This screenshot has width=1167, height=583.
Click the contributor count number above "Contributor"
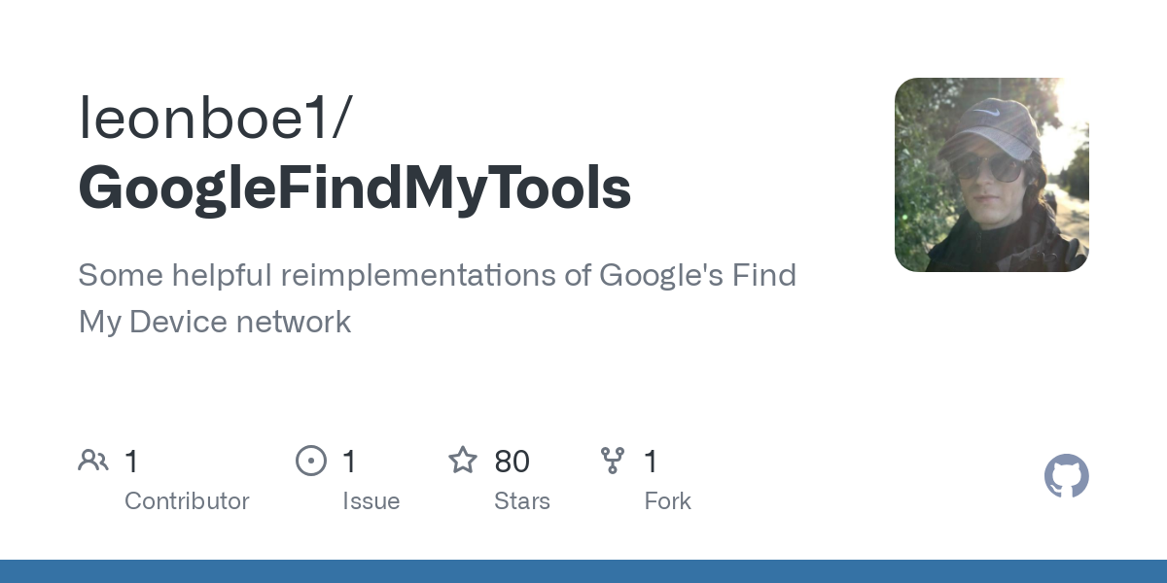[x=131, y=462]
